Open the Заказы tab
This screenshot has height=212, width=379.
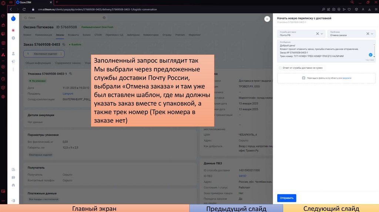[x=60, y=35]
